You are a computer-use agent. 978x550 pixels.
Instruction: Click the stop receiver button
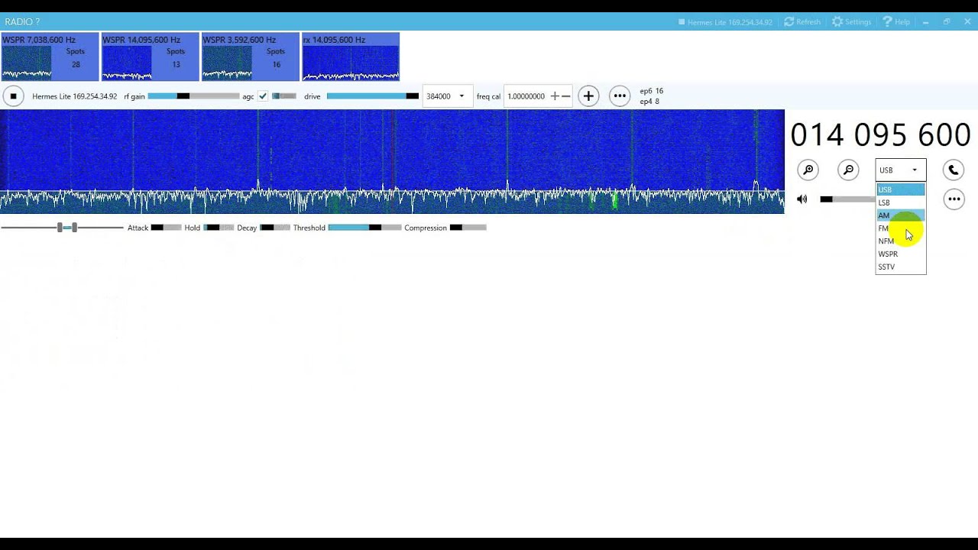click(x=13, y=96)
